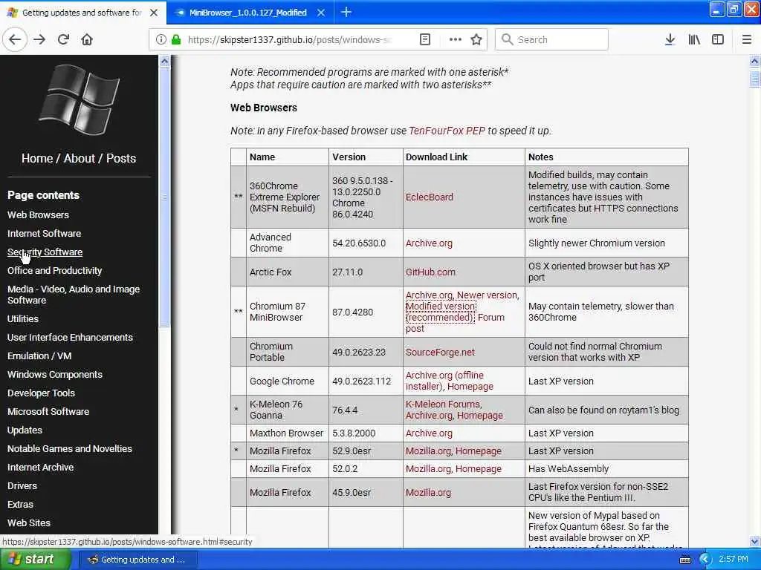The height and width of the screenshot is (570, 761).
Task: Jump to Media - Video, Audio section
Action: [74, 295]
